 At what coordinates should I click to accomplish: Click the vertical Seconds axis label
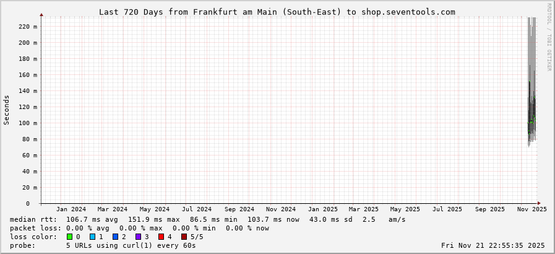point(7,110)
